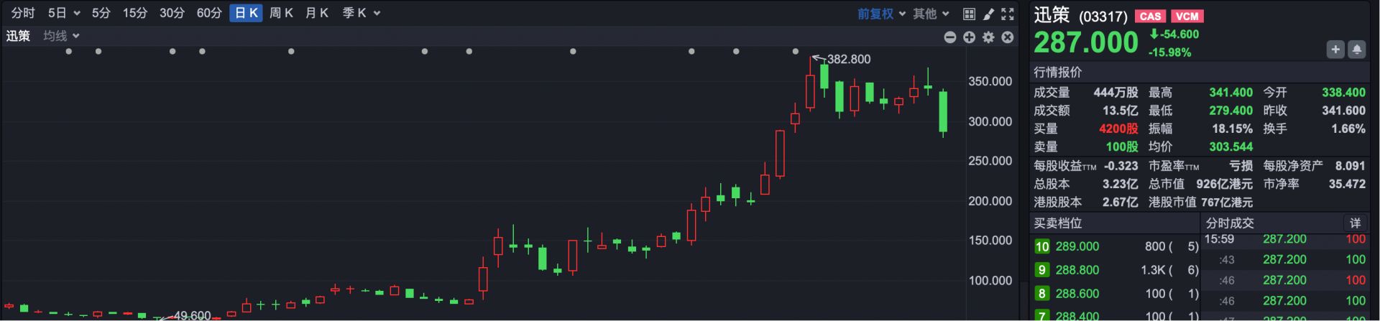Zoom out chart with minus icon
The image size is (1380, 321).
point(949,37)
